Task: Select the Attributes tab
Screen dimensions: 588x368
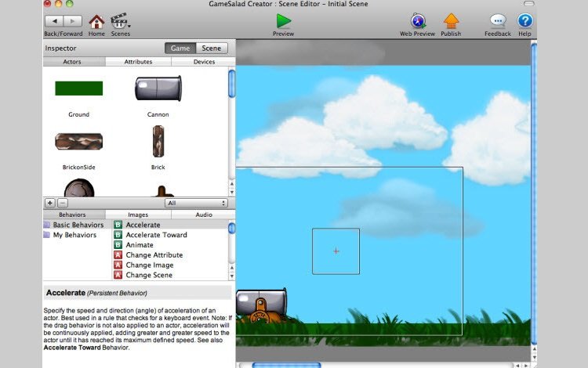Action: click(138, 62)
